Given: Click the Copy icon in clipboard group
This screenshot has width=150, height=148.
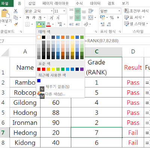Looking at the screenshot, I should [16, 18].
